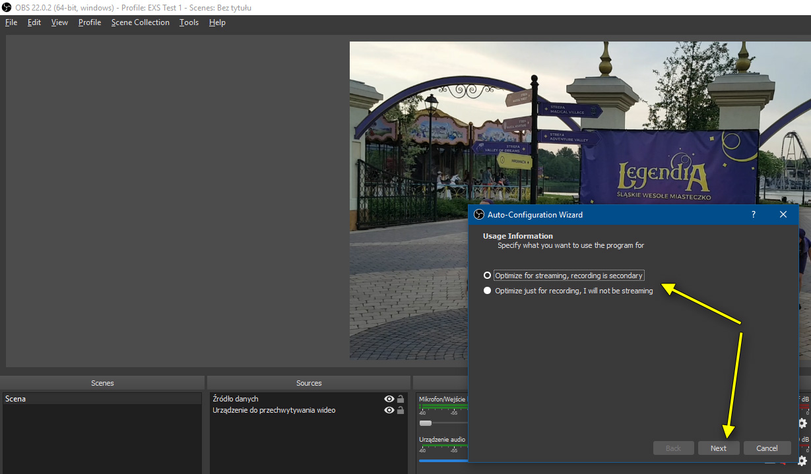Open the Help menu
The width and height of the screenshot is (811, 474).
coord(217,22)
